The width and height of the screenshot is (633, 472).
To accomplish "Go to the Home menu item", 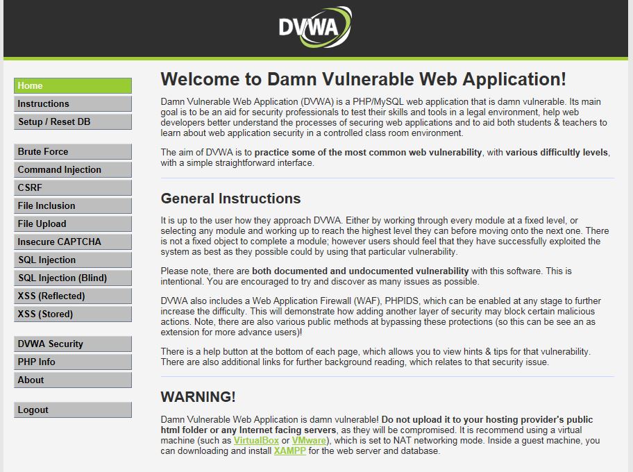I will coord(73,85).
